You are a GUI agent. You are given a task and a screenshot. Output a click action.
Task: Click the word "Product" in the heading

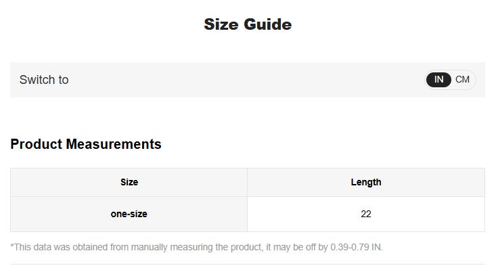click(x=37, y=144)
